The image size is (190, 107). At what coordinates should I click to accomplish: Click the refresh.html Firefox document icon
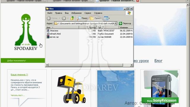pos(48,34)
